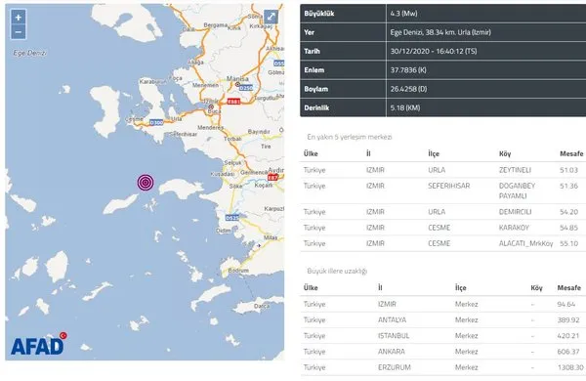Click the D250 road badge near Manisa

click(246, 88)
